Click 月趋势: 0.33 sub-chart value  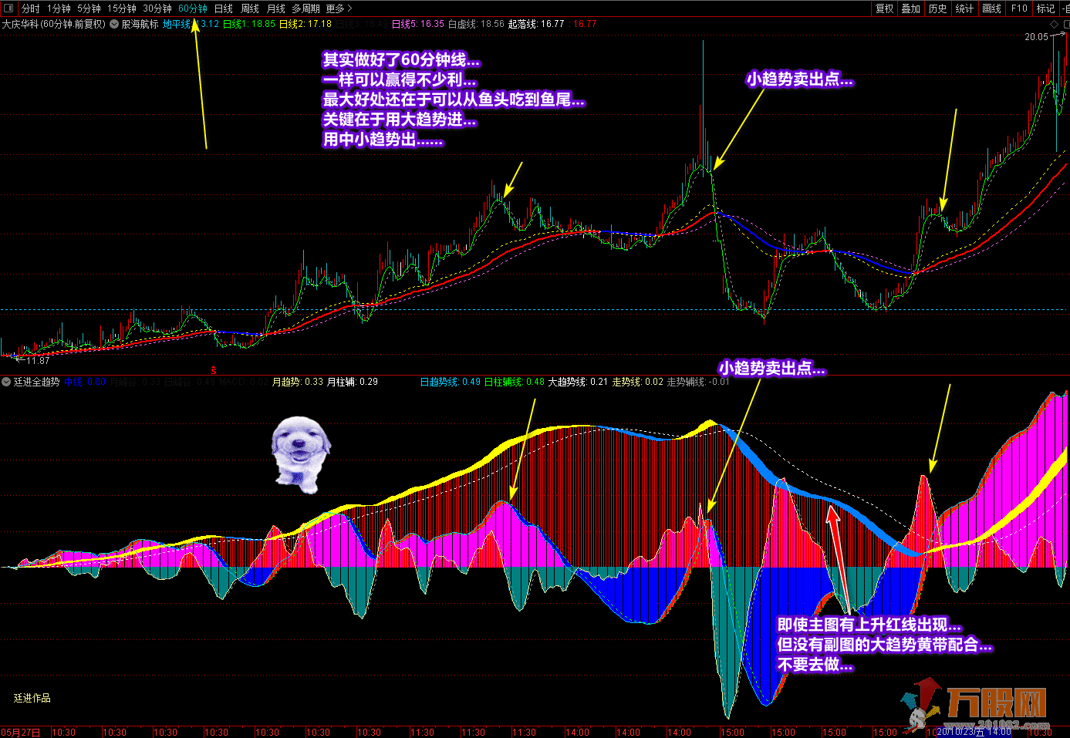click(x=298, y=382)
